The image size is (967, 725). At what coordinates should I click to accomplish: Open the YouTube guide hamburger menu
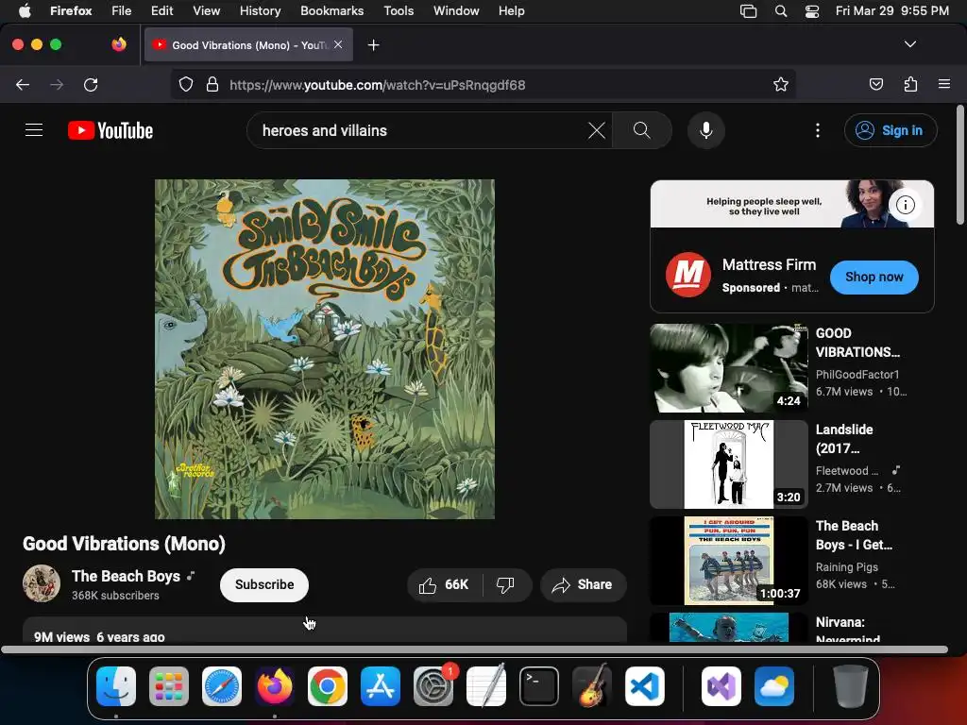pos(34,130)
